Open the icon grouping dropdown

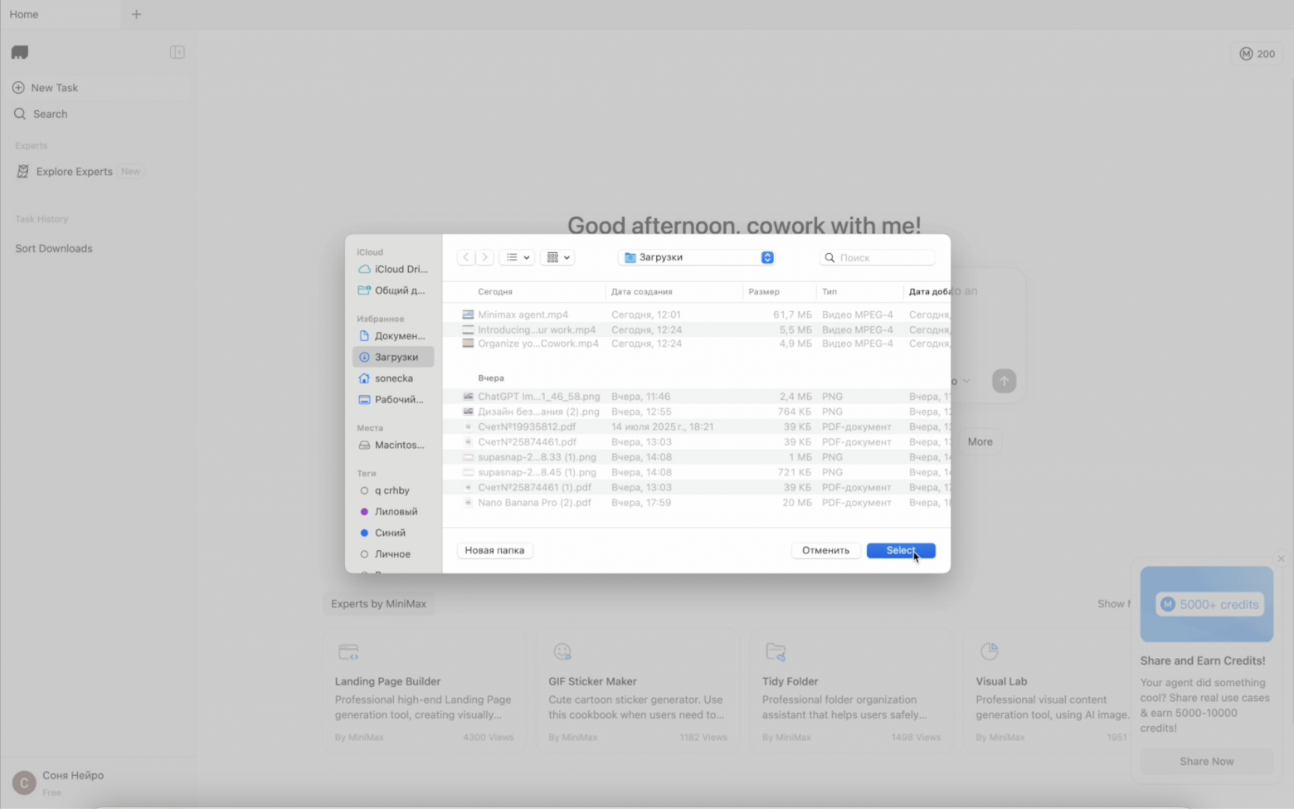557,257
